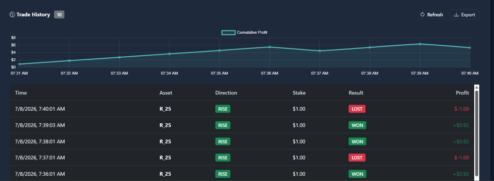The width and height of the screenshot is (494, 181).
Task: Click the Stake column header
Action: point(299,93)
